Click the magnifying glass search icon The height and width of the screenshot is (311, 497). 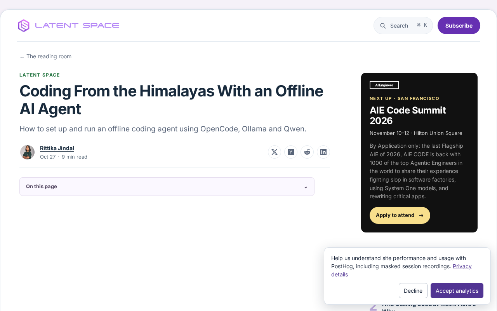pyautogui.click(x=383, y=26)
